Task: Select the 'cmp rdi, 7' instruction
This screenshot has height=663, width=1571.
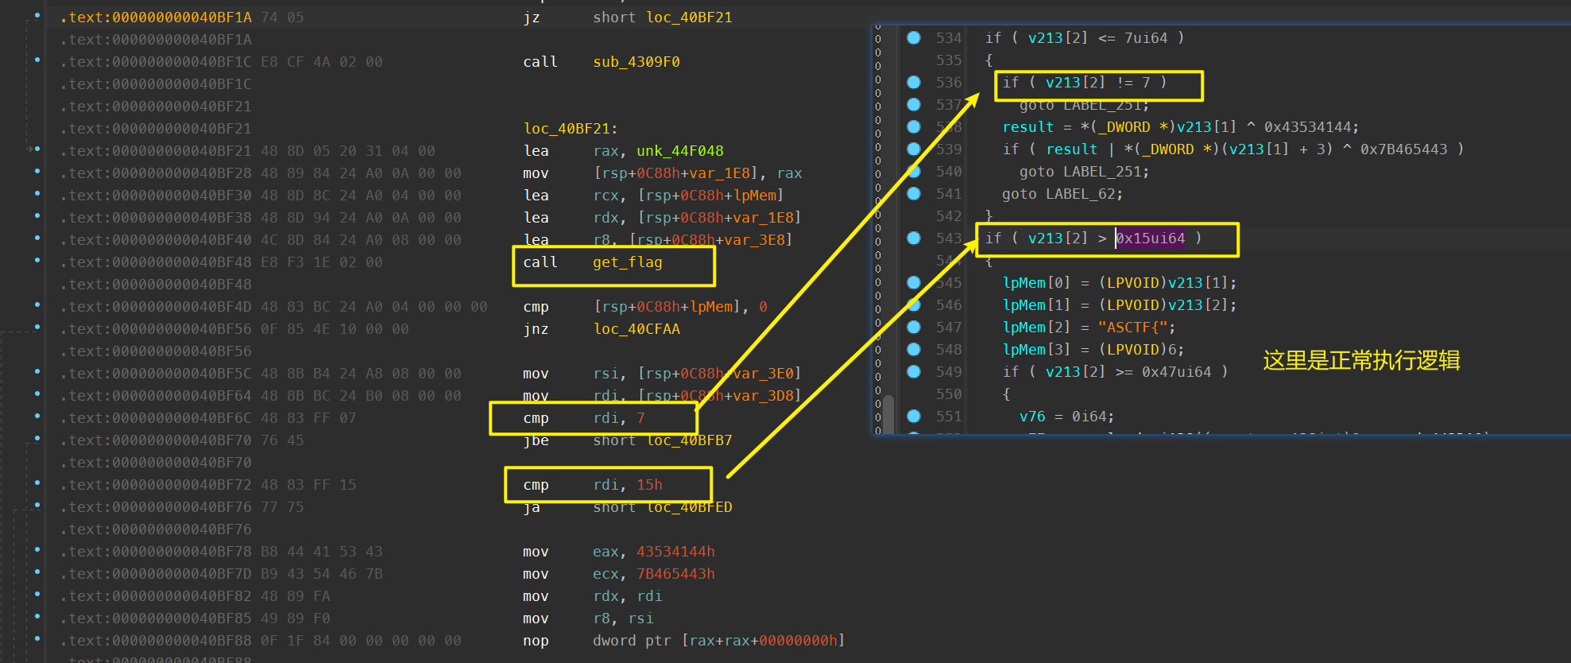Action: [584, 418]
